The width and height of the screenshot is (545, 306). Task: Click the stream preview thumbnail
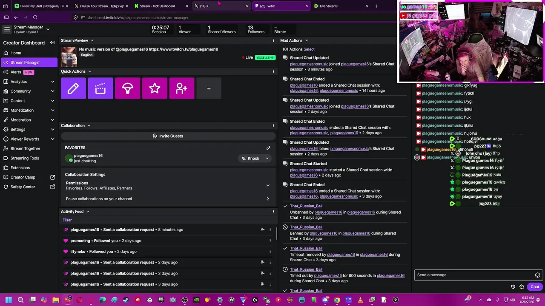click(69, 57)
